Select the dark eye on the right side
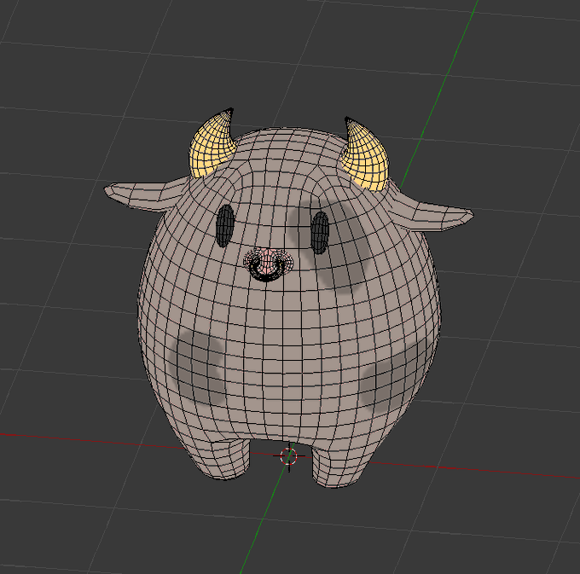Screen dimensions: 580x574 click(x=320, y=232)
